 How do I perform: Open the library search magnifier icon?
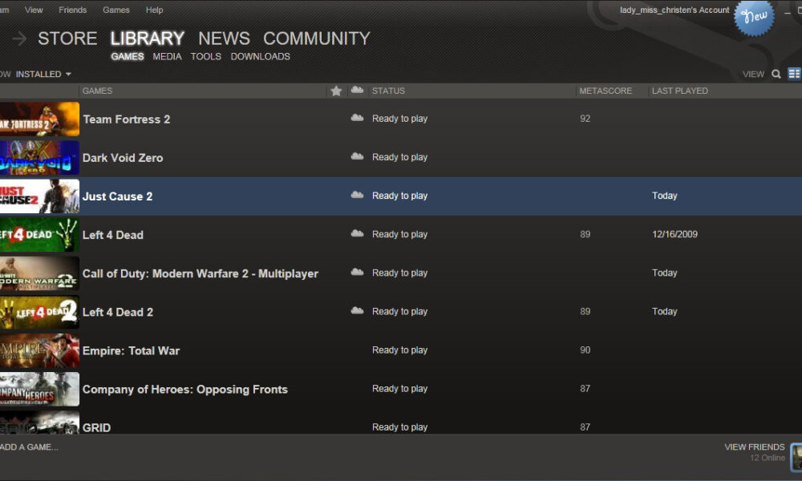(x=776, y=74)
